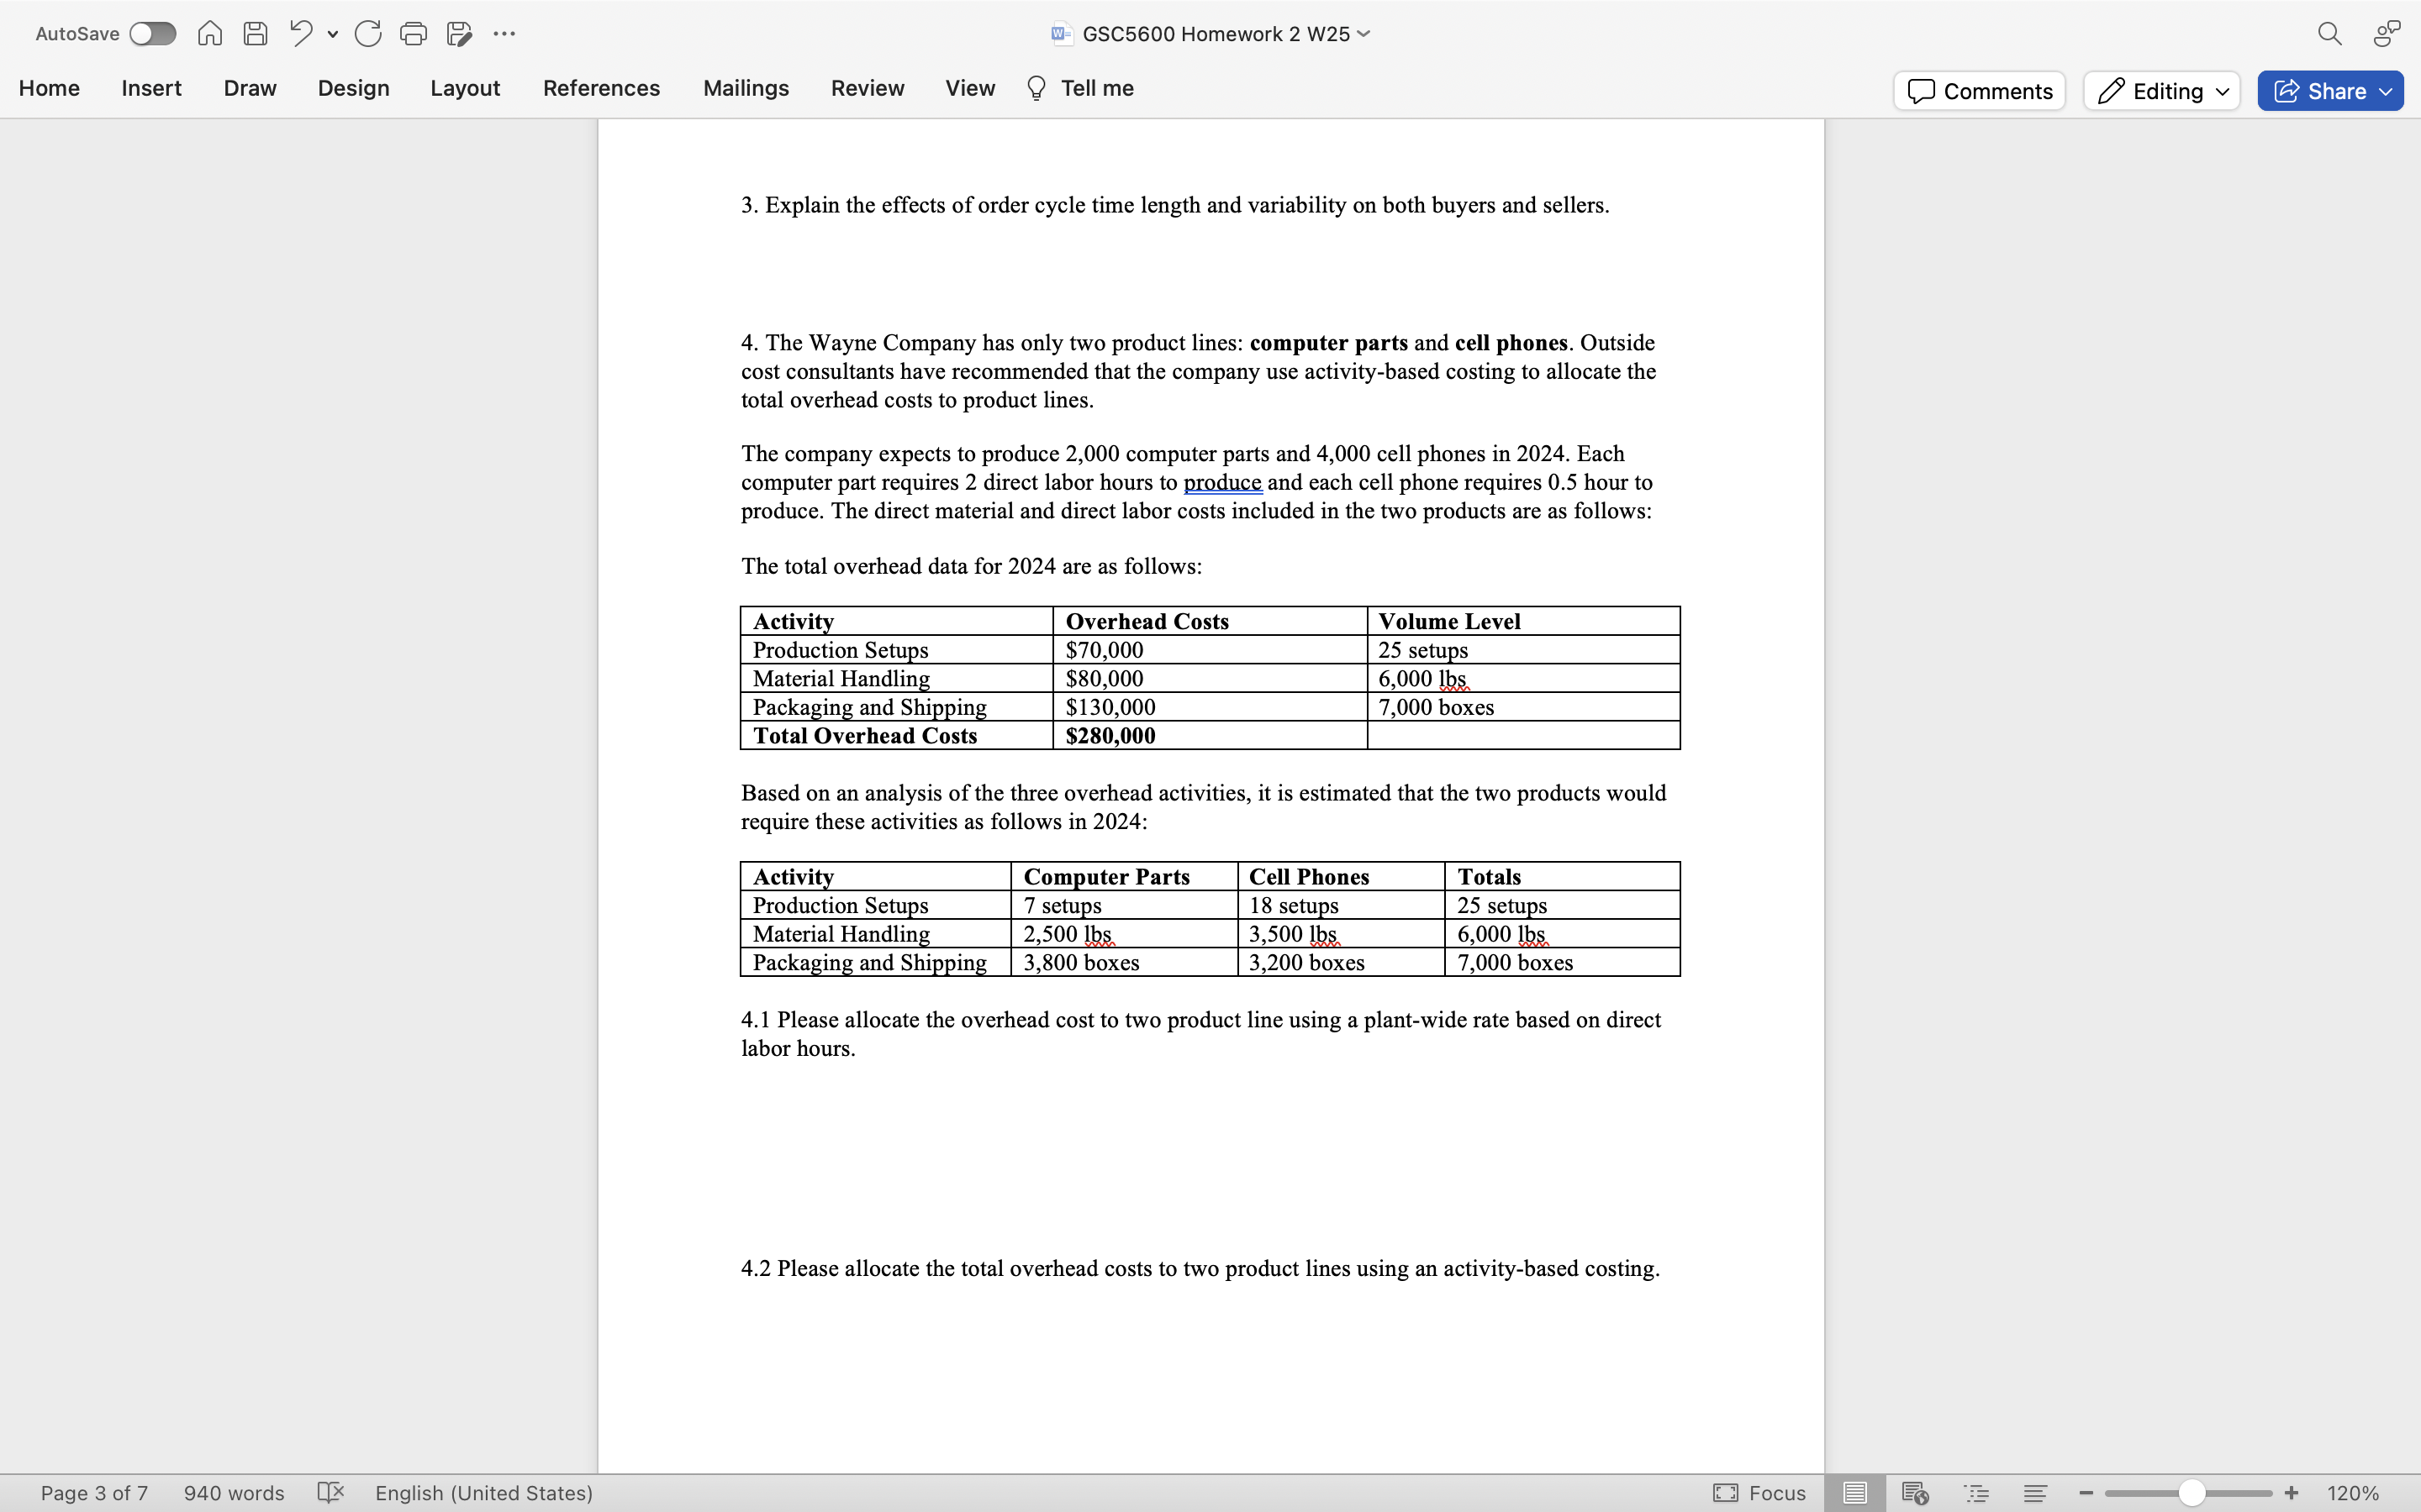Select the Print Layout view button
Image resolution: width=2421 pixels, height=1512 pixels.
(x=1854, y=1492)
